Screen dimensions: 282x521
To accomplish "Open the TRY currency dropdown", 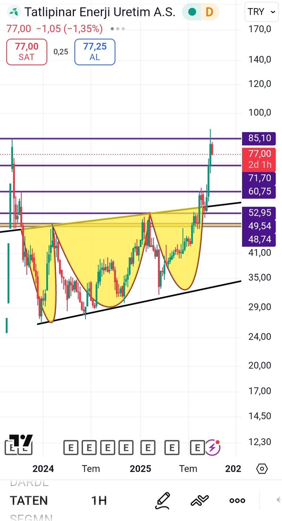I will tap(261, 12).
